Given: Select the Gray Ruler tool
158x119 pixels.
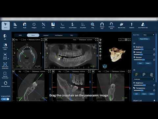Looking at the screenshot, I should [83, 25].
